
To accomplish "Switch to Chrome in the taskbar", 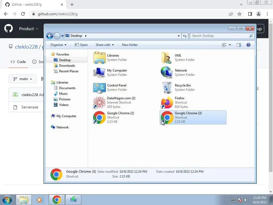I will [57, 200].
